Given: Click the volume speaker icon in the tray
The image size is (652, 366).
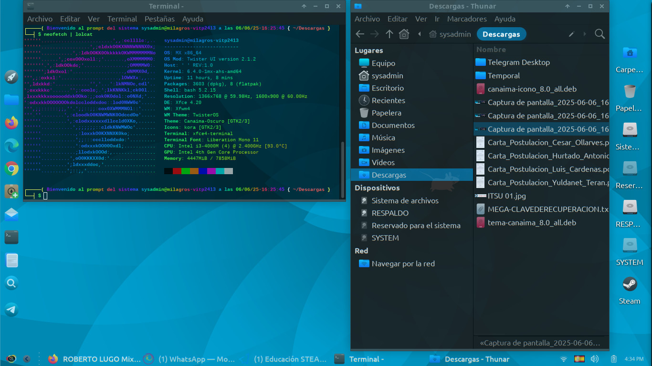Looking at the screenshot, I should coord(595,359).
